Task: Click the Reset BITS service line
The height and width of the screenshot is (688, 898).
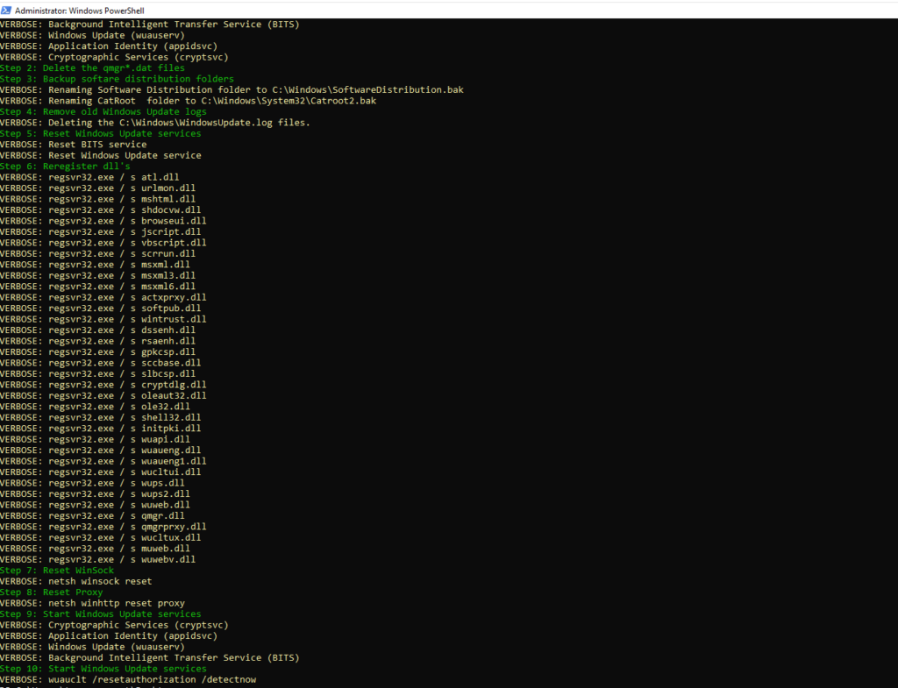Action: (x=73, y=145)
